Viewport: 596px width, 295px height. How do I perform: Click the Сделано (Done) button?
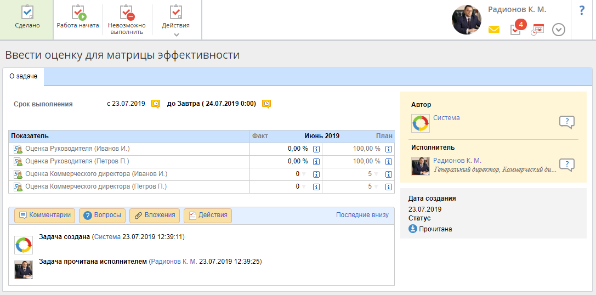pyautogui.click(x=27, y=18)
